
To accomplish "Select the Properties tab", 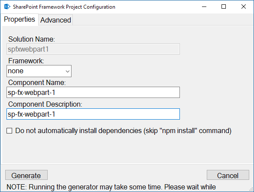I will (x=20, y=19).
